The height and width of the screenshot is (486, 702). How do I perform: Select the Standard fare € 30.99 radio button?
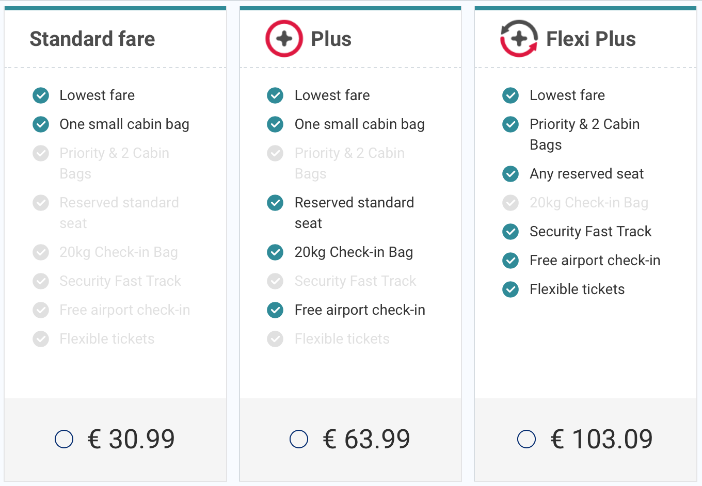[64, 439]
